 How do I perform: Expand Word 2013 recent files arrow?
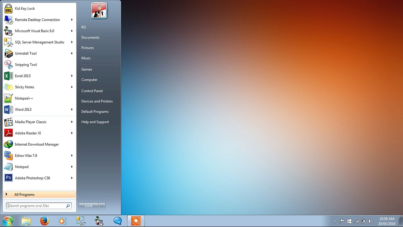[x=72, y=109]
